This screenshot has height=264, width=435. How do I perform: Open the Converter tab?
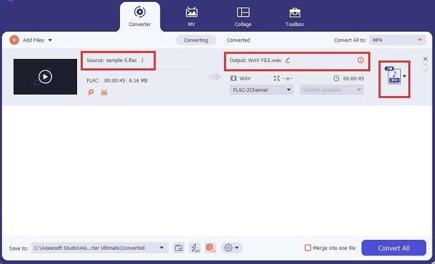coord(140,16)
